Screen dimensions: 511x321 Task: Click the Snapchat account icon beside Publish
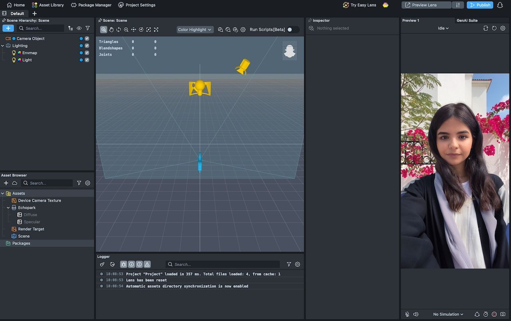[x=500, y=5]
